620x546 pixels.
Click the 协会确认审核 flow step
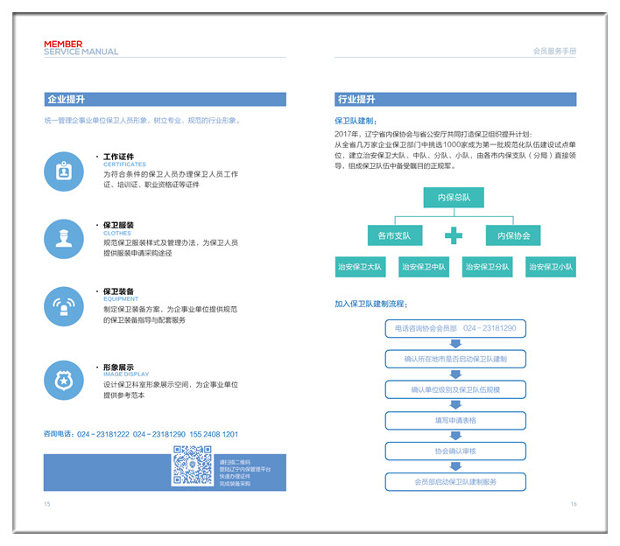pos(455,451)
